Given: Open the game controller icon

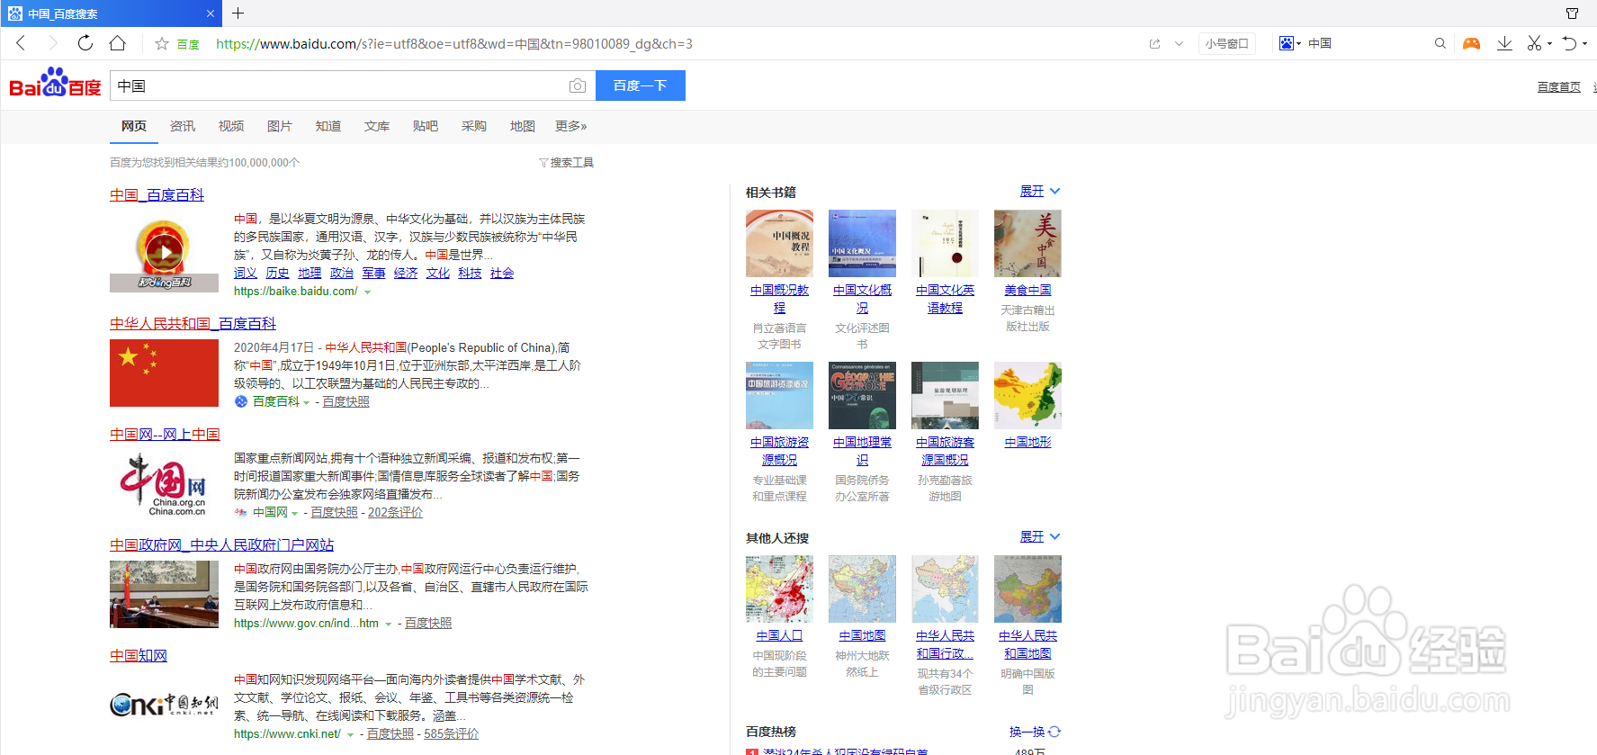Looking at the screenshot, I should coord(1471,43).
